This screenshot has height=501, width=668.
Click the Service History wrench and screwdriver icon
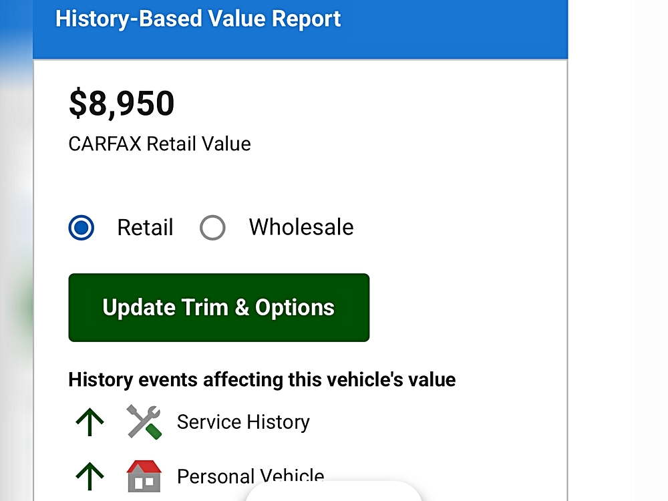coord(144,422)
